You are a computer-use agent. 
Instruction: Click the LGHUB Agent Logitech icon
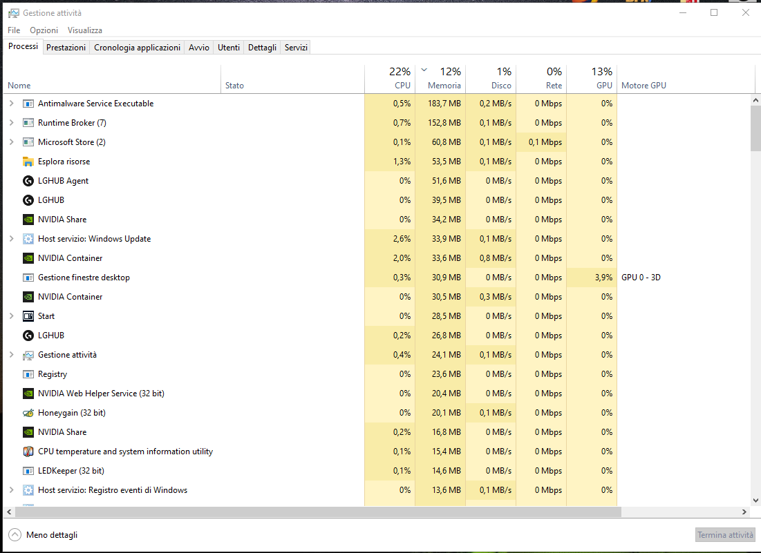coord(28,181)
